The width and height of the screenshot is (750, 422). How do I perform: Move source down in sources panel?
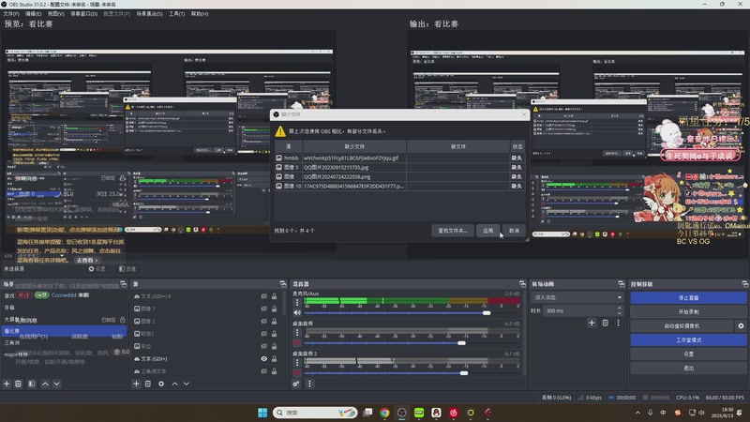click(x=186, y=384)
